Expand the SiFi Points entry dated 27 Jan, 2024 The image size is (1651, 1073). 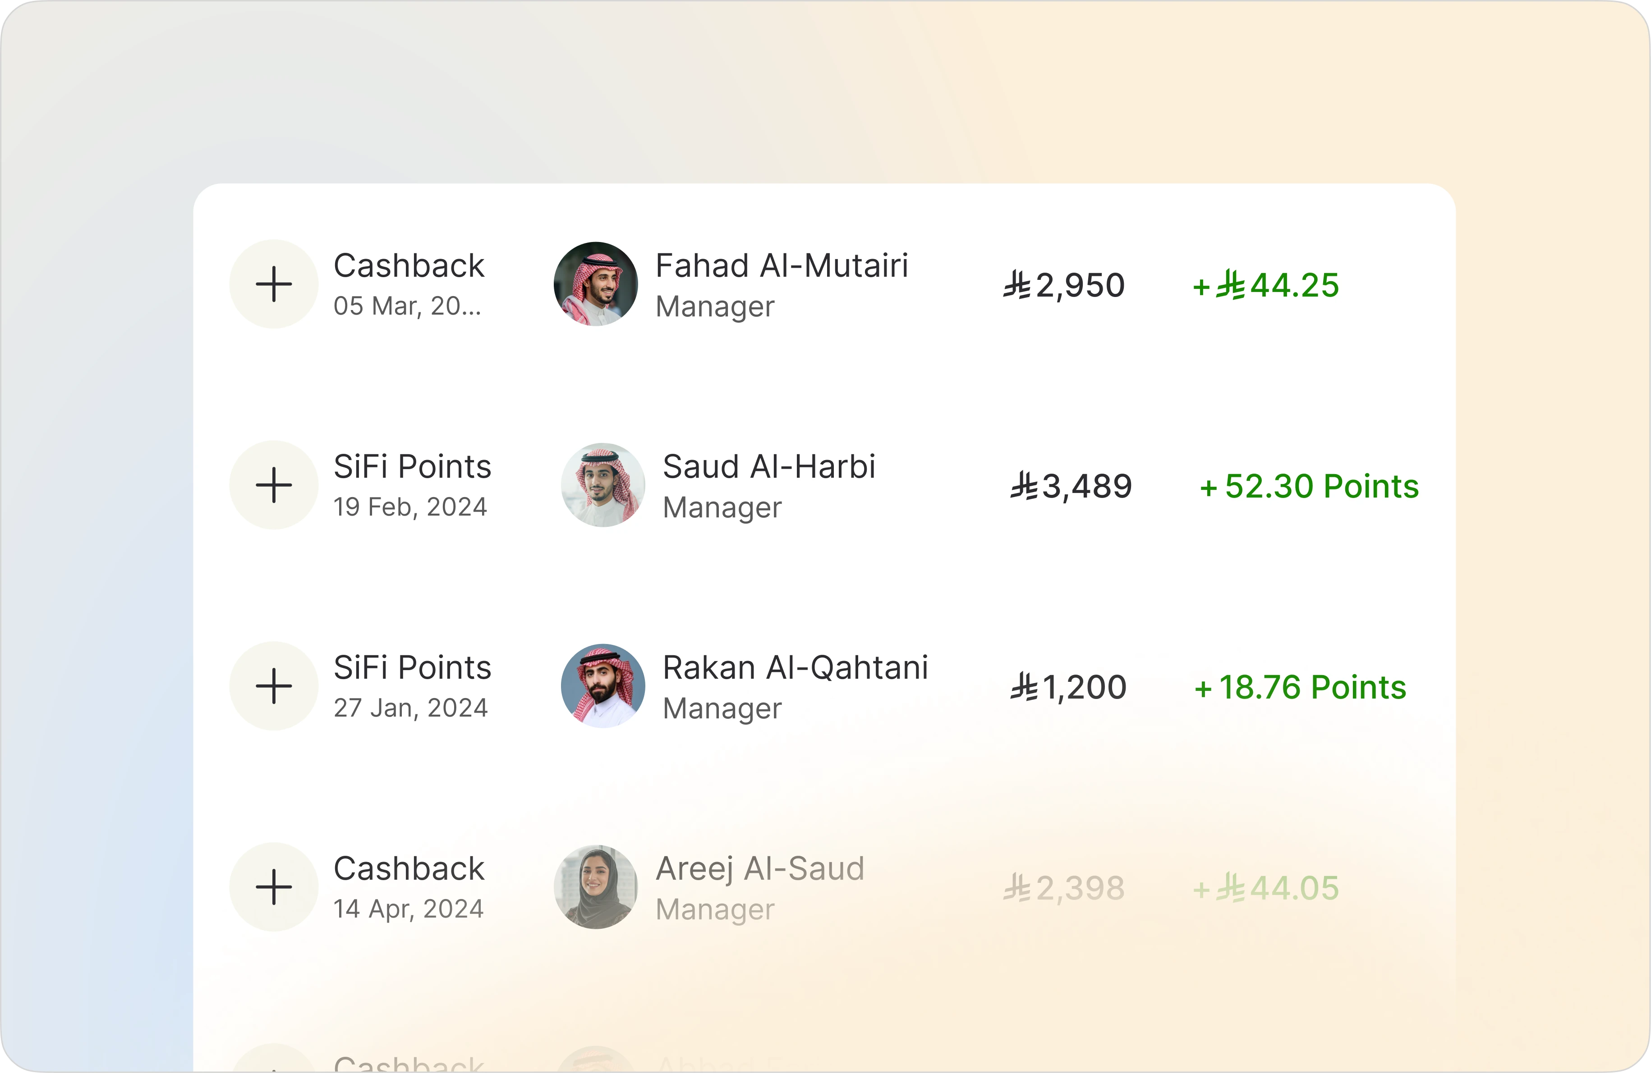coord(273,685)
